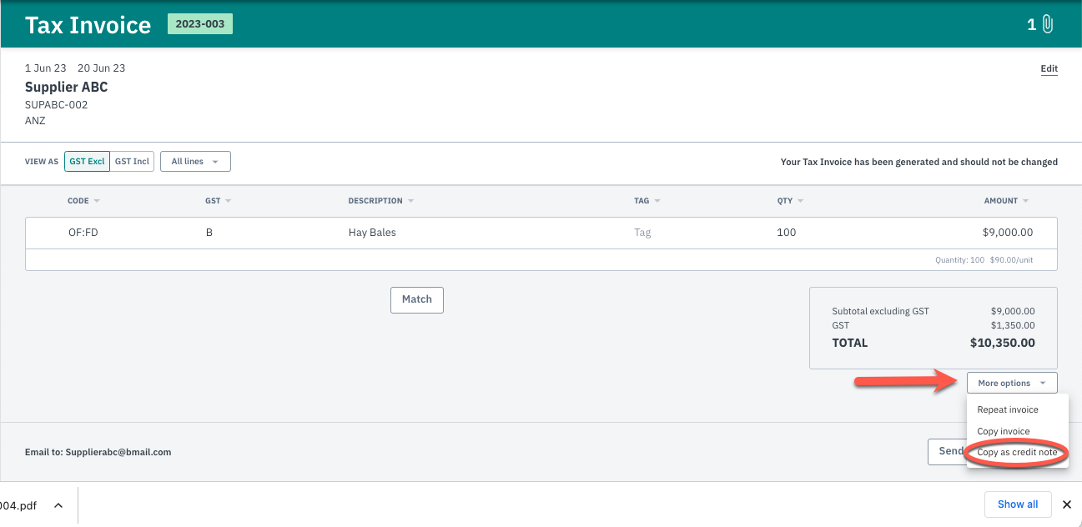This screenshot has height=527, width=1082.
Task: Click the DESCRIPTION column sort arrow
Action: (410, 201)
